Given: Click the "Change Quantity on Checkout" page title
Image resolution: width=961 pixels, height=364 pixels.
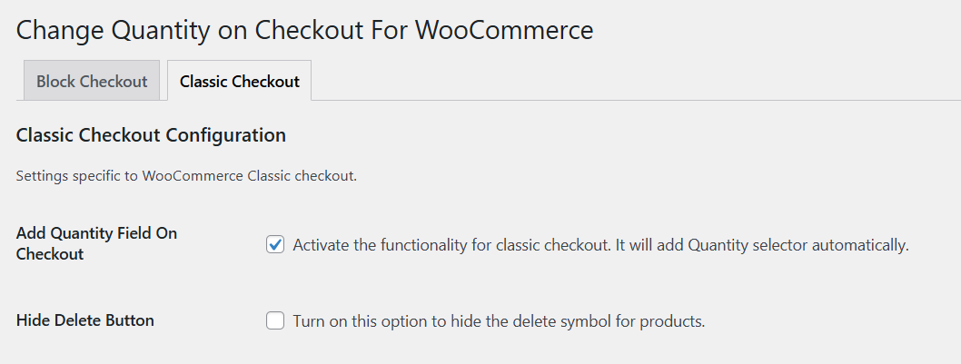Looking at the screenshot, I should [304, 29].
